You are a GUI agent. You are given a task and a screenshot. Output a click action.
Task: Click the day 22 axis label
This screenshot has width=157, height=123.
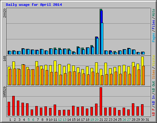click(106, 120)
